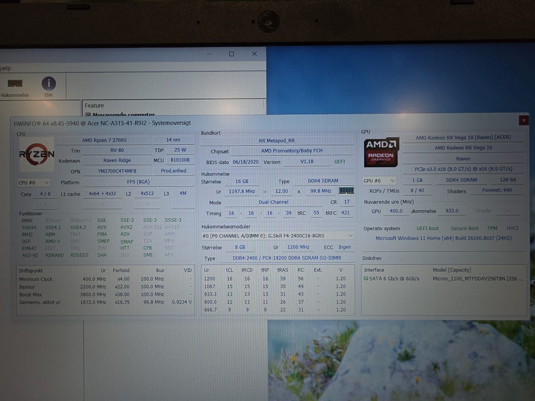Click the Dual-Channel mode field
Image resolution: width=535 pixels, height=401 pixels.
(273, 202)
